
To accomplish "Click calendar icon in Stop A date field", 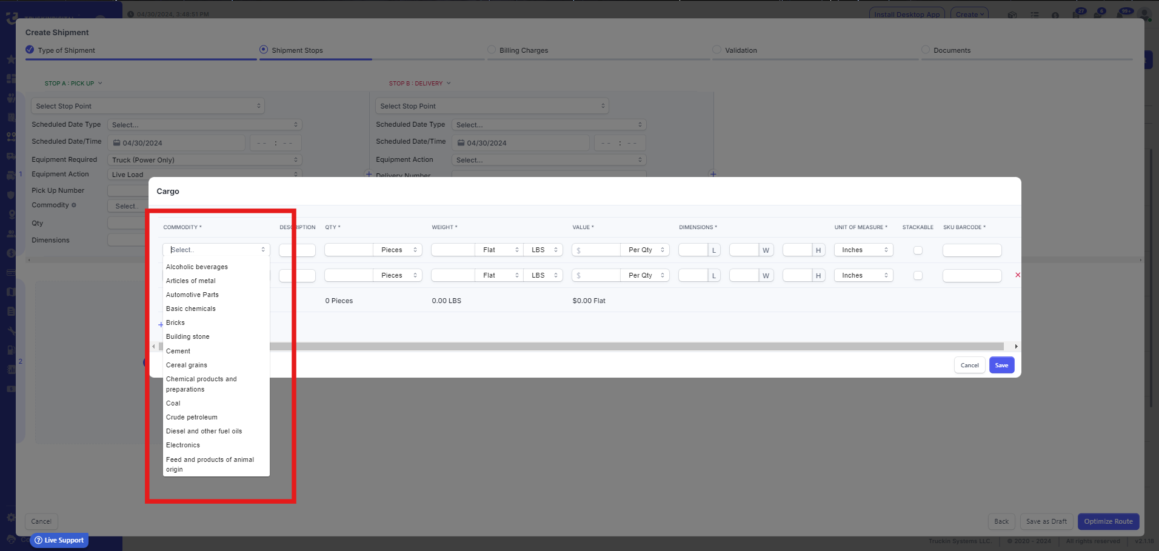I will tap(116, 143).
